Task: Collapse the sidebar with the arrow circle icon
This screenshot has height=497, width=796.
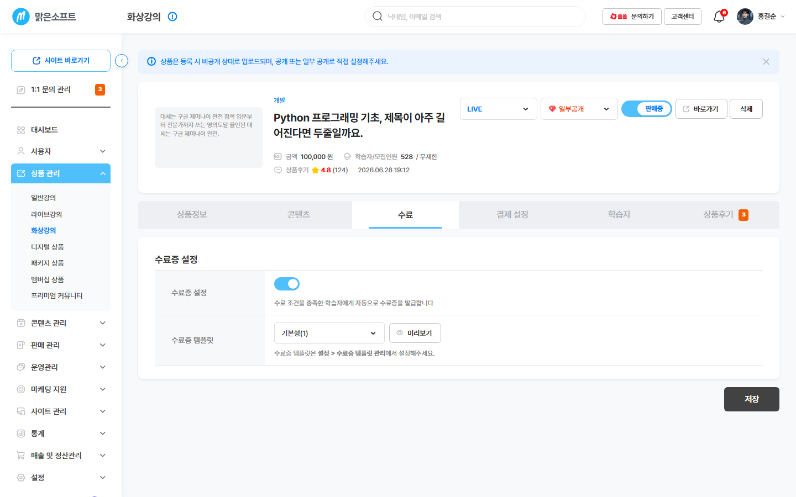Action: tap(122, 61)
